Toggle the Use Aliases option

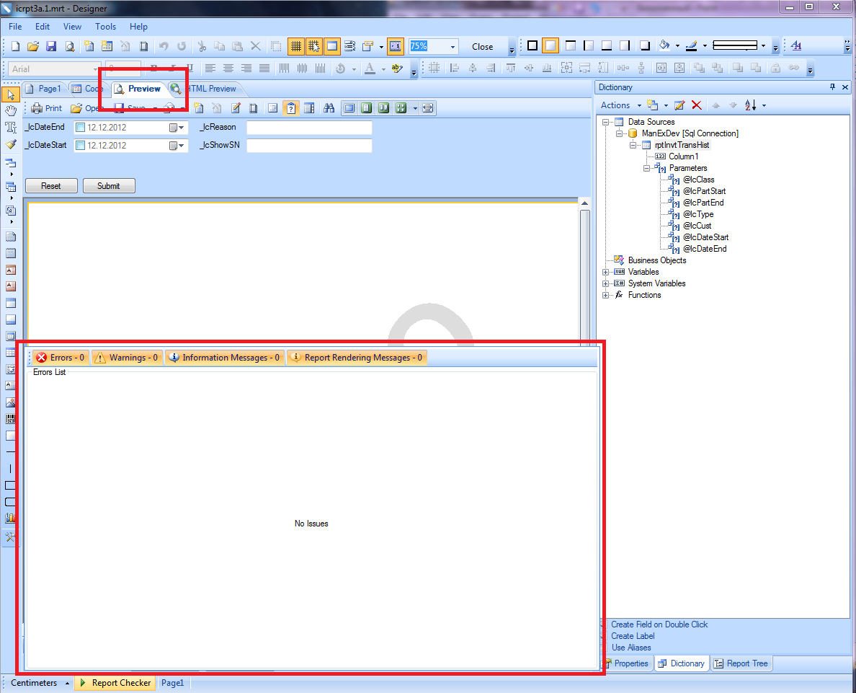point(631,648)
